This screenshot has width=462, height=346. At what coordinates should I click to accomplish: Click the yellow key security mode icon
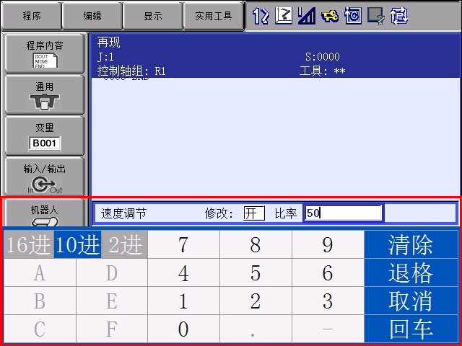(330, 17)
